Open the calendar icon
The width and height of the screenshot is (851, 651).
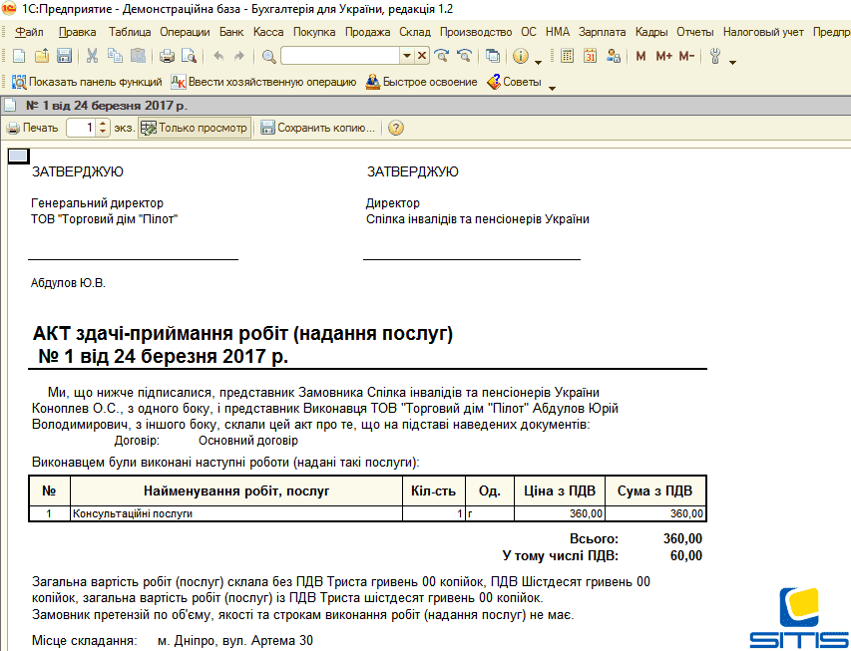coord(590,56)
